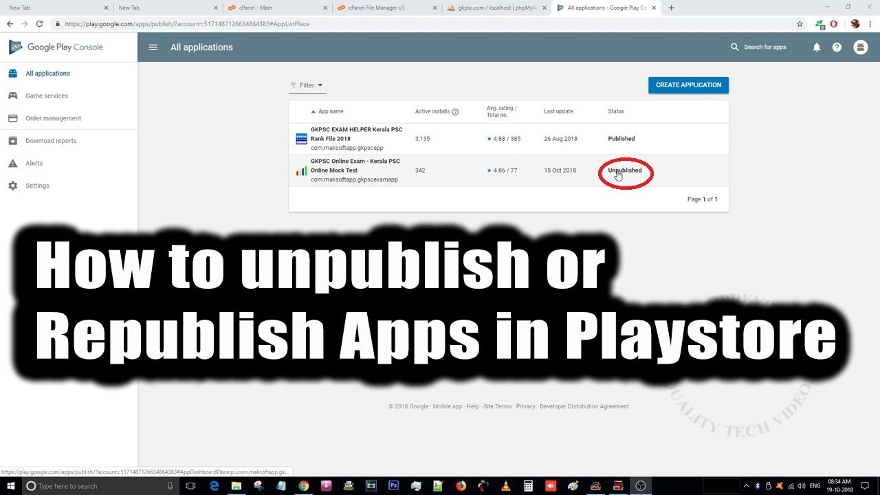Bookmark this page with star icon

[x=800, y=23]
